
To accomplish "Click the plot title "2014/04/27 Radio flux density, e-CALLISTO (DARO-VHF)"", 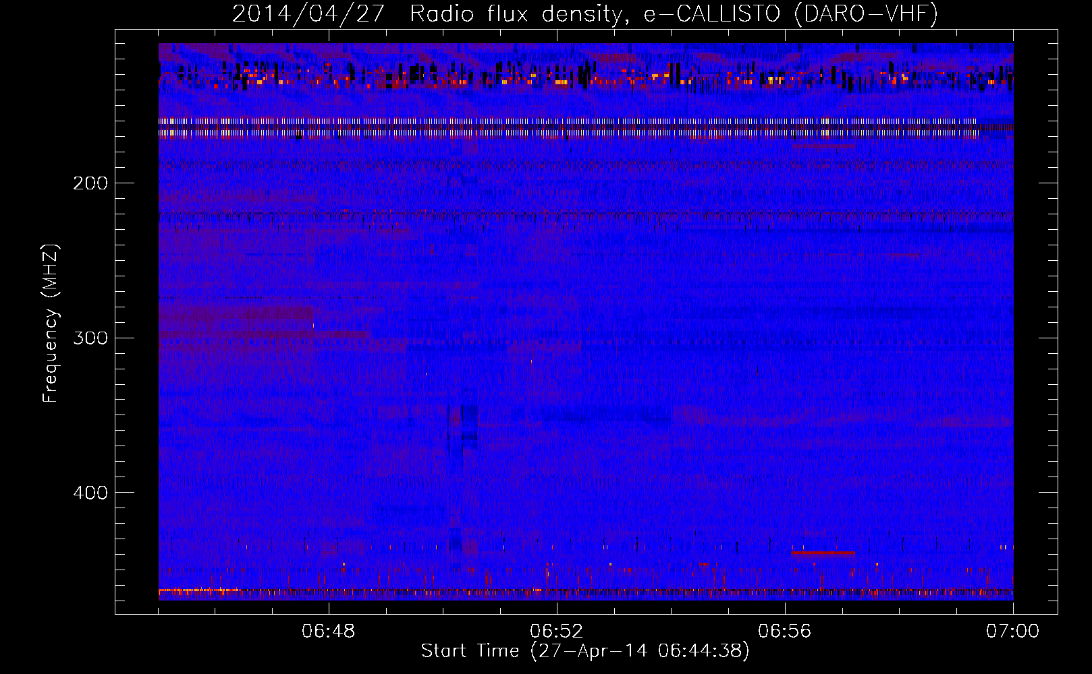I will pyautogui.click(x=585, y=13).
